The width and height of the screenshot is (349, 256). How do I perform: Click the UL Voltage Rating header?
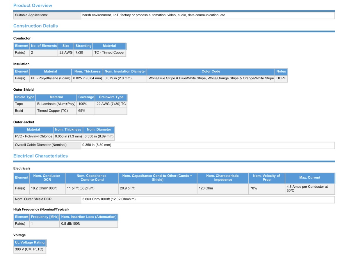pyautogui.click(x=30, y=243)
